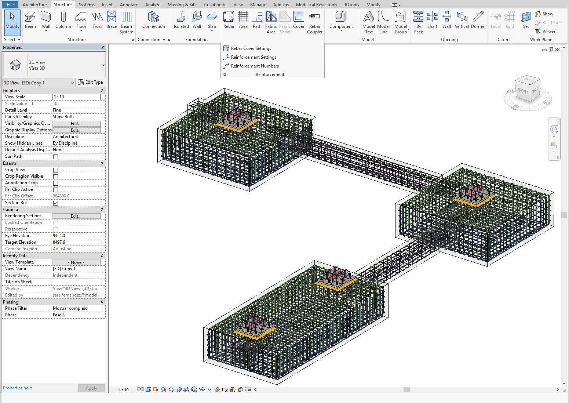
Task: Click Edit for Rendering Settings
Action: tap(76, 216)
